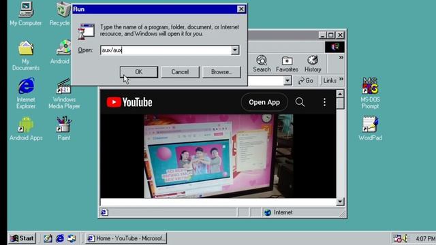Open the address bar dropdown arrow
Screen dimensions: 436x245
(287, 80)
